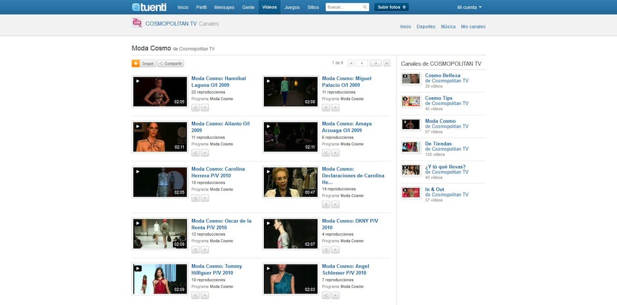This screenshot has width=617, height=305.
Task: Share the Ailanto O/I 2009 video
Action: [x=196, y=152]
